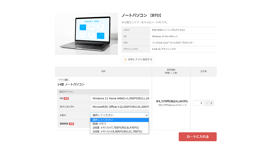Click the ヤマト運輸 shipping tag
The width and height of the screenshot is (273, 148).
click(63, 80)
